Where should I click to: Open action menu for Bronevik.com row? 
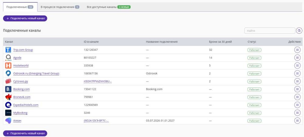pyautogui.click(x=297, y=97)
